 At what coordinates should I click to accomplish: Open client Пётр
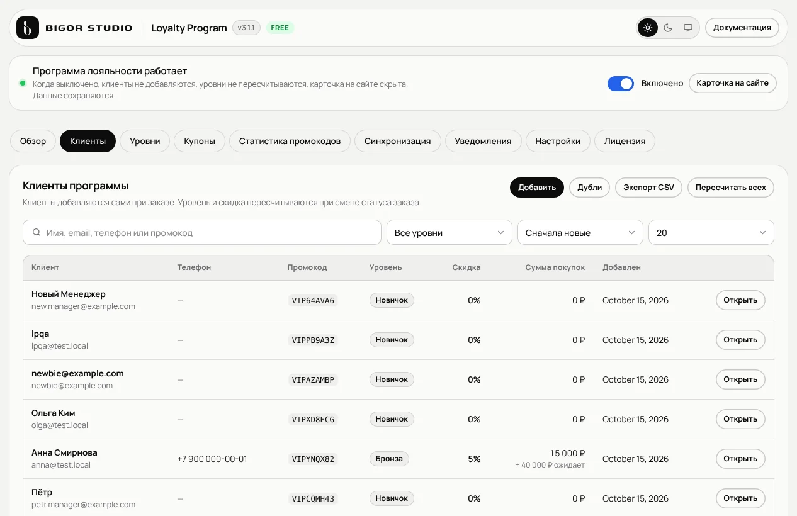tap(740, 498)
